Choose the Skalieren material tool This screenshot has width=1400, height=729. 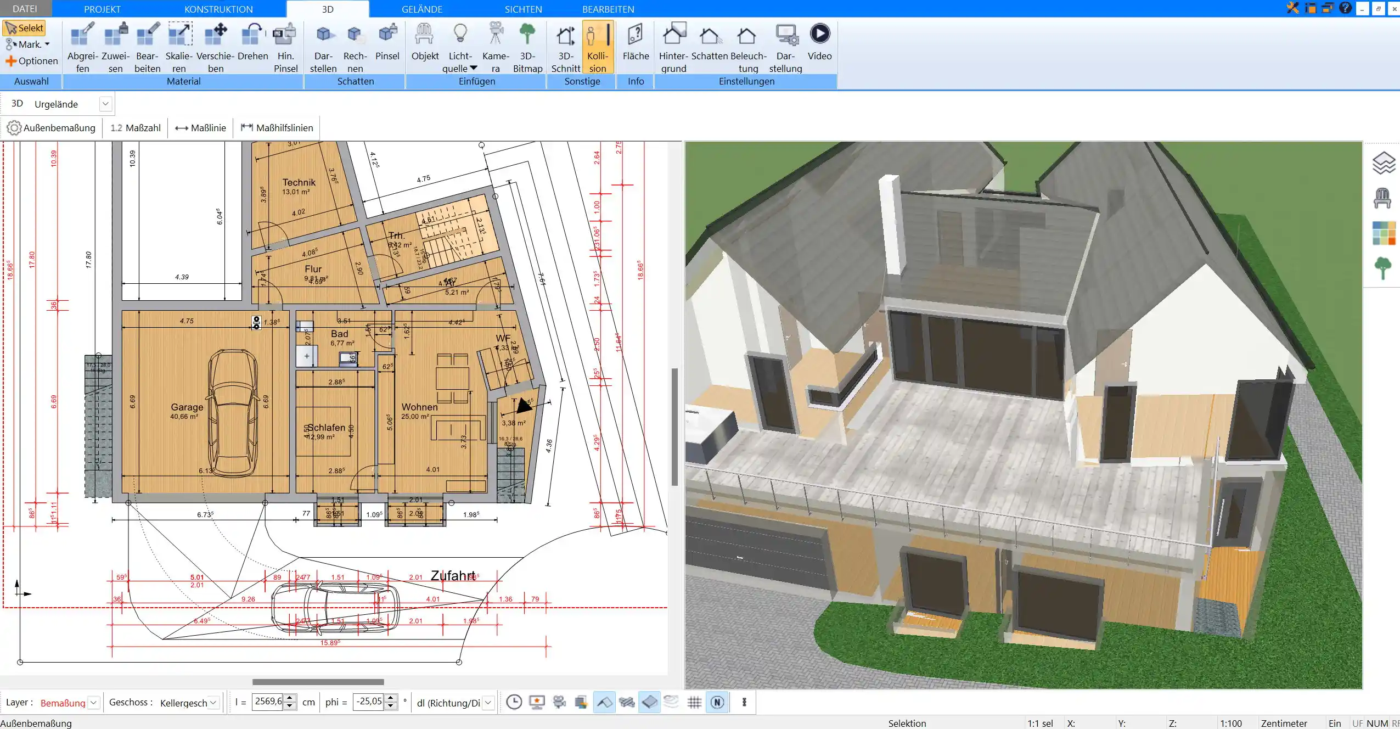click(x=179, y=48)
